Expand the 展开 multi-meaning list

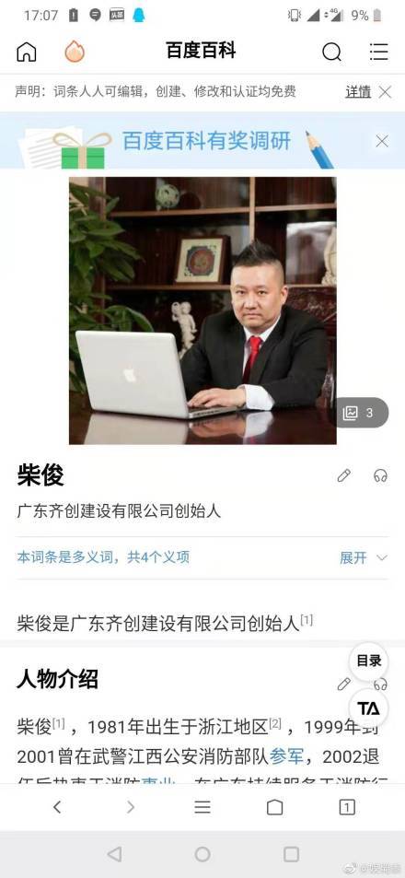(x=364, y=557)
